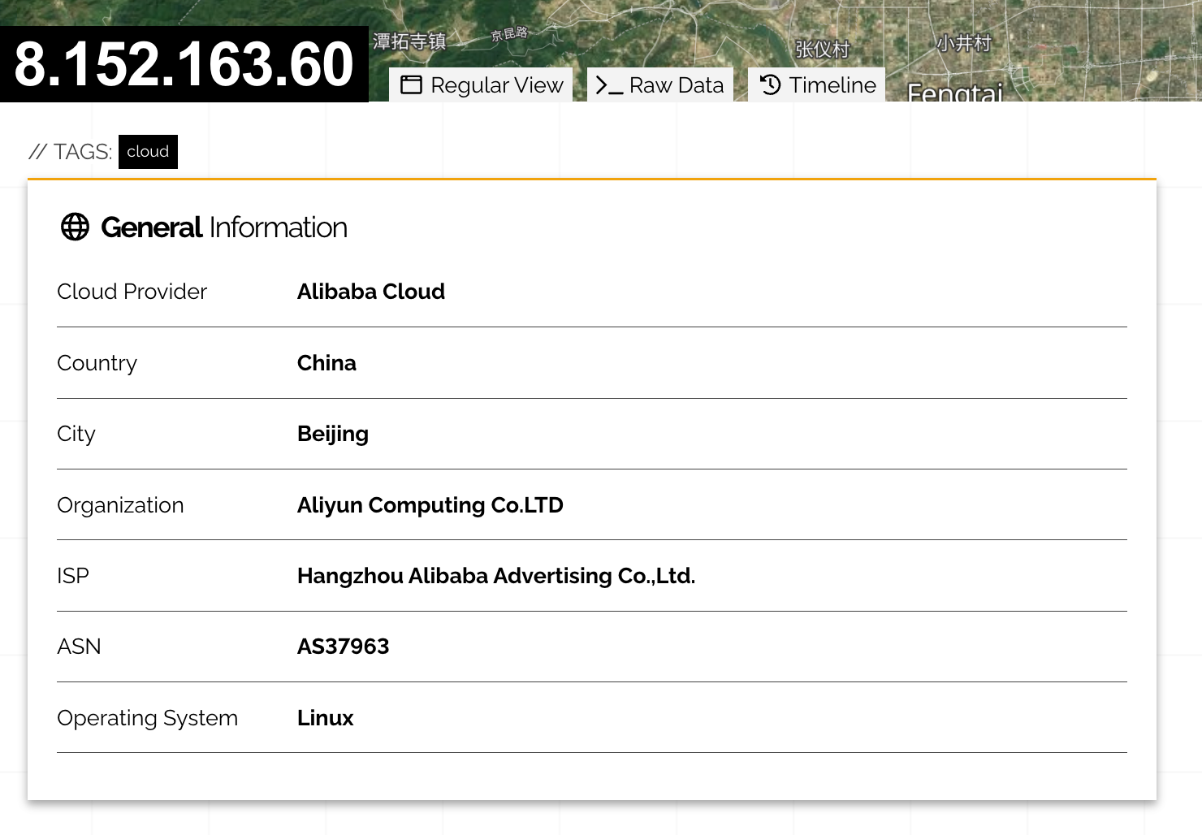Click the General Information heading
The height and width of the screenshot is (835, 1202).
tap(224, 227)
